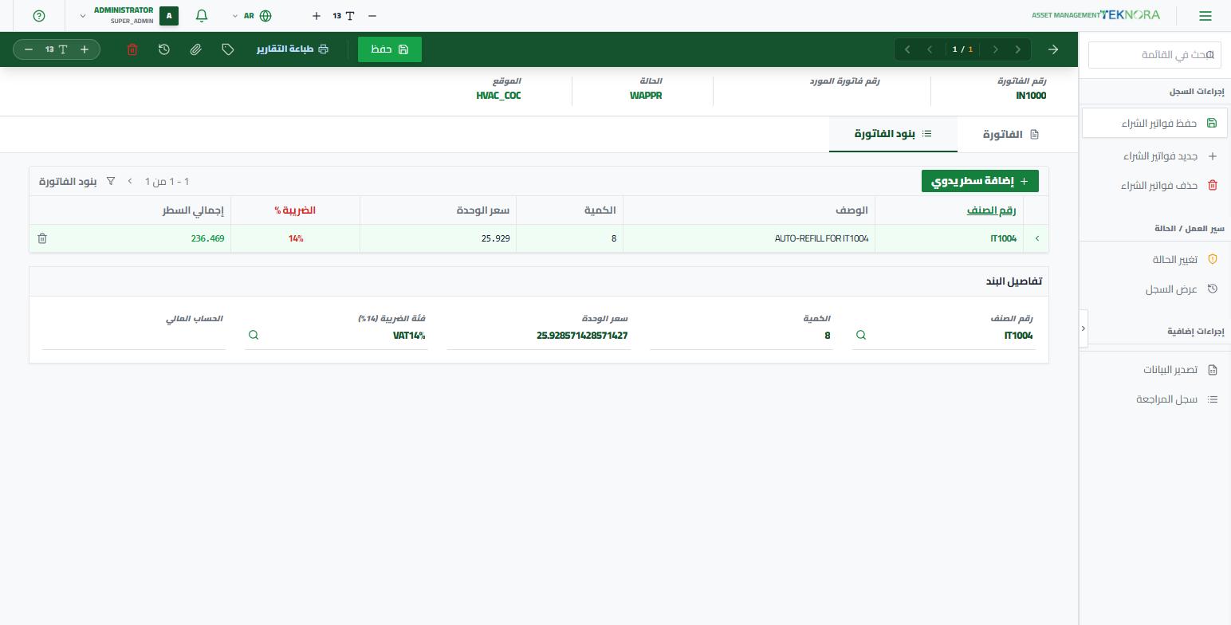This screenshot has height=625, width=1231.
Task: Add manual line with إضافة سطر يدوي
Action: 980,181
